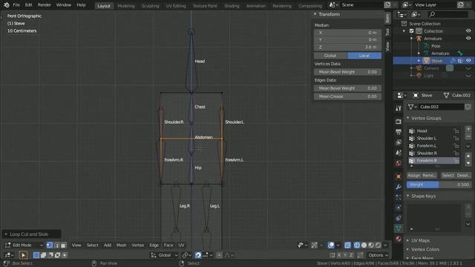Open the Render menu
This screenshot has height=267, width=475.
[45, 5]
